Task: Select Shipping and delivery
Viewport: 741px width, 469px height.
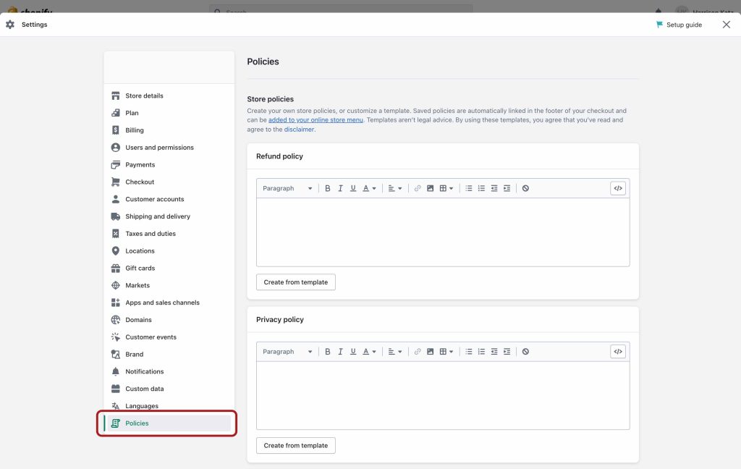Action: pyautogui.click(x=169, y=216)
